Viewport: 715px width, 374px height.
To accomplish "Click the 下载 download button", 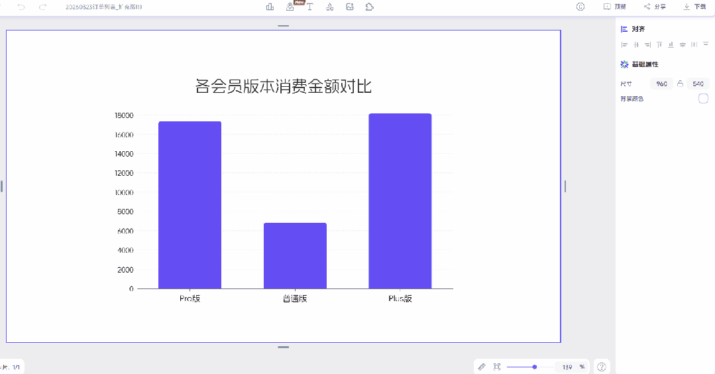I will [694, 7].
